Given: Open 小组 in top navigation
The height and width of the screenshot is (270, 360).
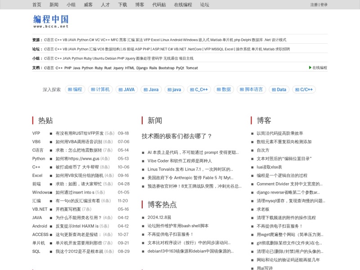Looking at the screenshot, I should 71,4.
